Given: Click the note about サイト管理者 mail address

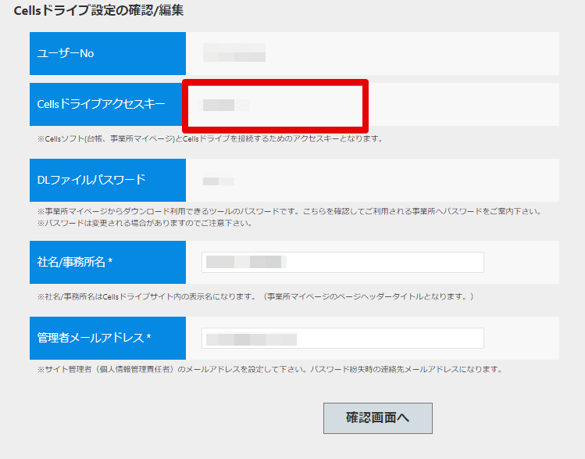Looking at the screenshot, I should [x=269, y=369].
